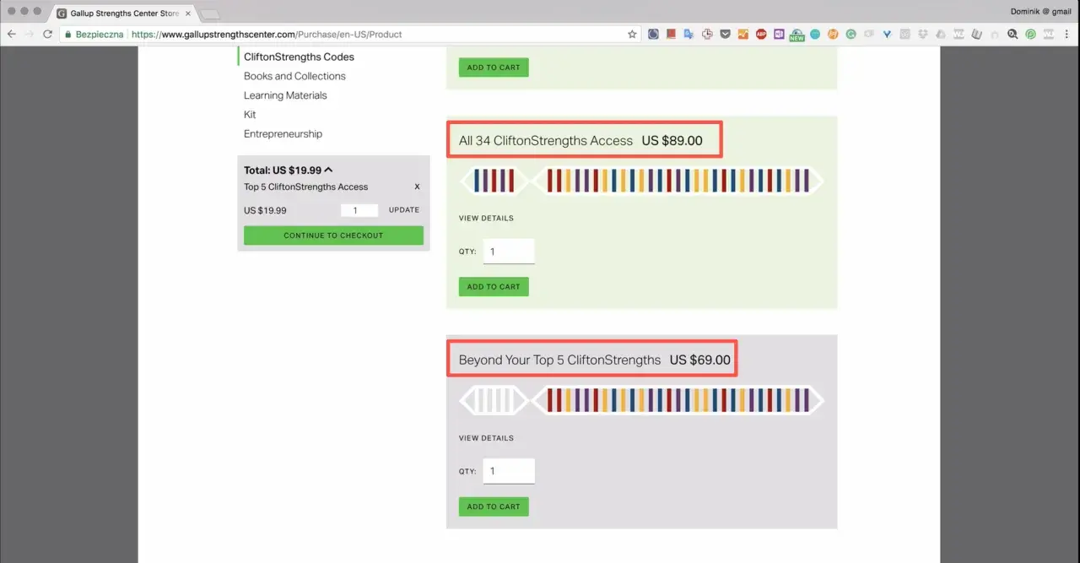
Task: Open a new browser tab
Action: point(210,14)
